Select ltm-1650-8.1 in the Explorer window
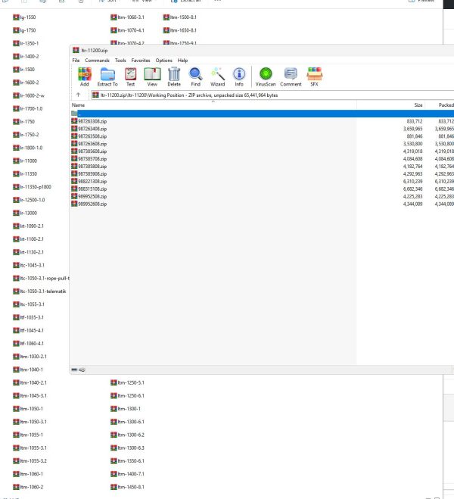This screenshot has width=454, height=499. (179, 30)
